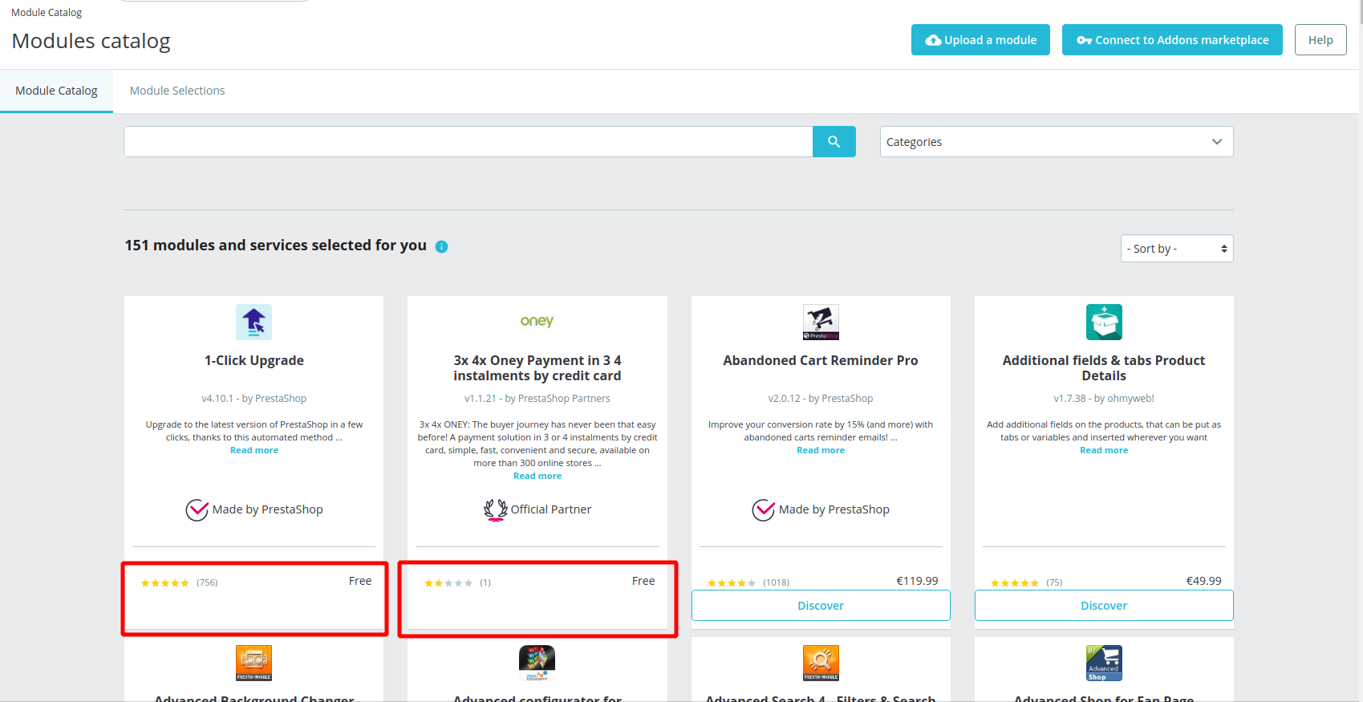Click the (75) review count
The image size is (1363, 702).
pyautogui.click(x=1054, y=583)
